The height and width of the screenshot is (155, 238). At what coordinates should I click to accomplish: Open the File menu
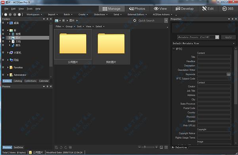6,9
